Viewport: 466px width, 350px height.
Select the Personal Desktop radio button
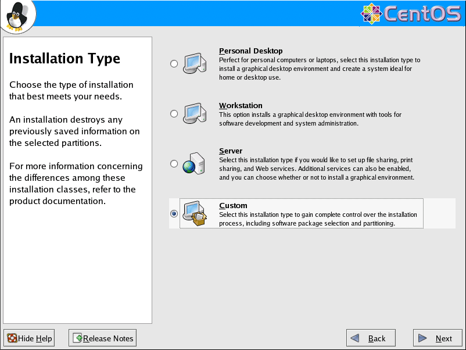pos(174,64)
